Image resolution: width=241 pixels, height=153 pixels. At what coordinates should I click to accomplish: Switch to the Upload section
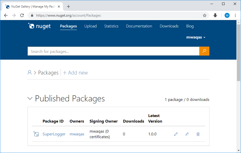(x=90, y=26)
